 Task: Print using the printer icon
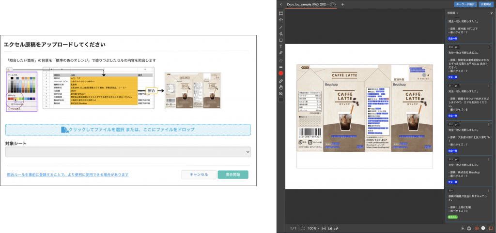point(469,228)
